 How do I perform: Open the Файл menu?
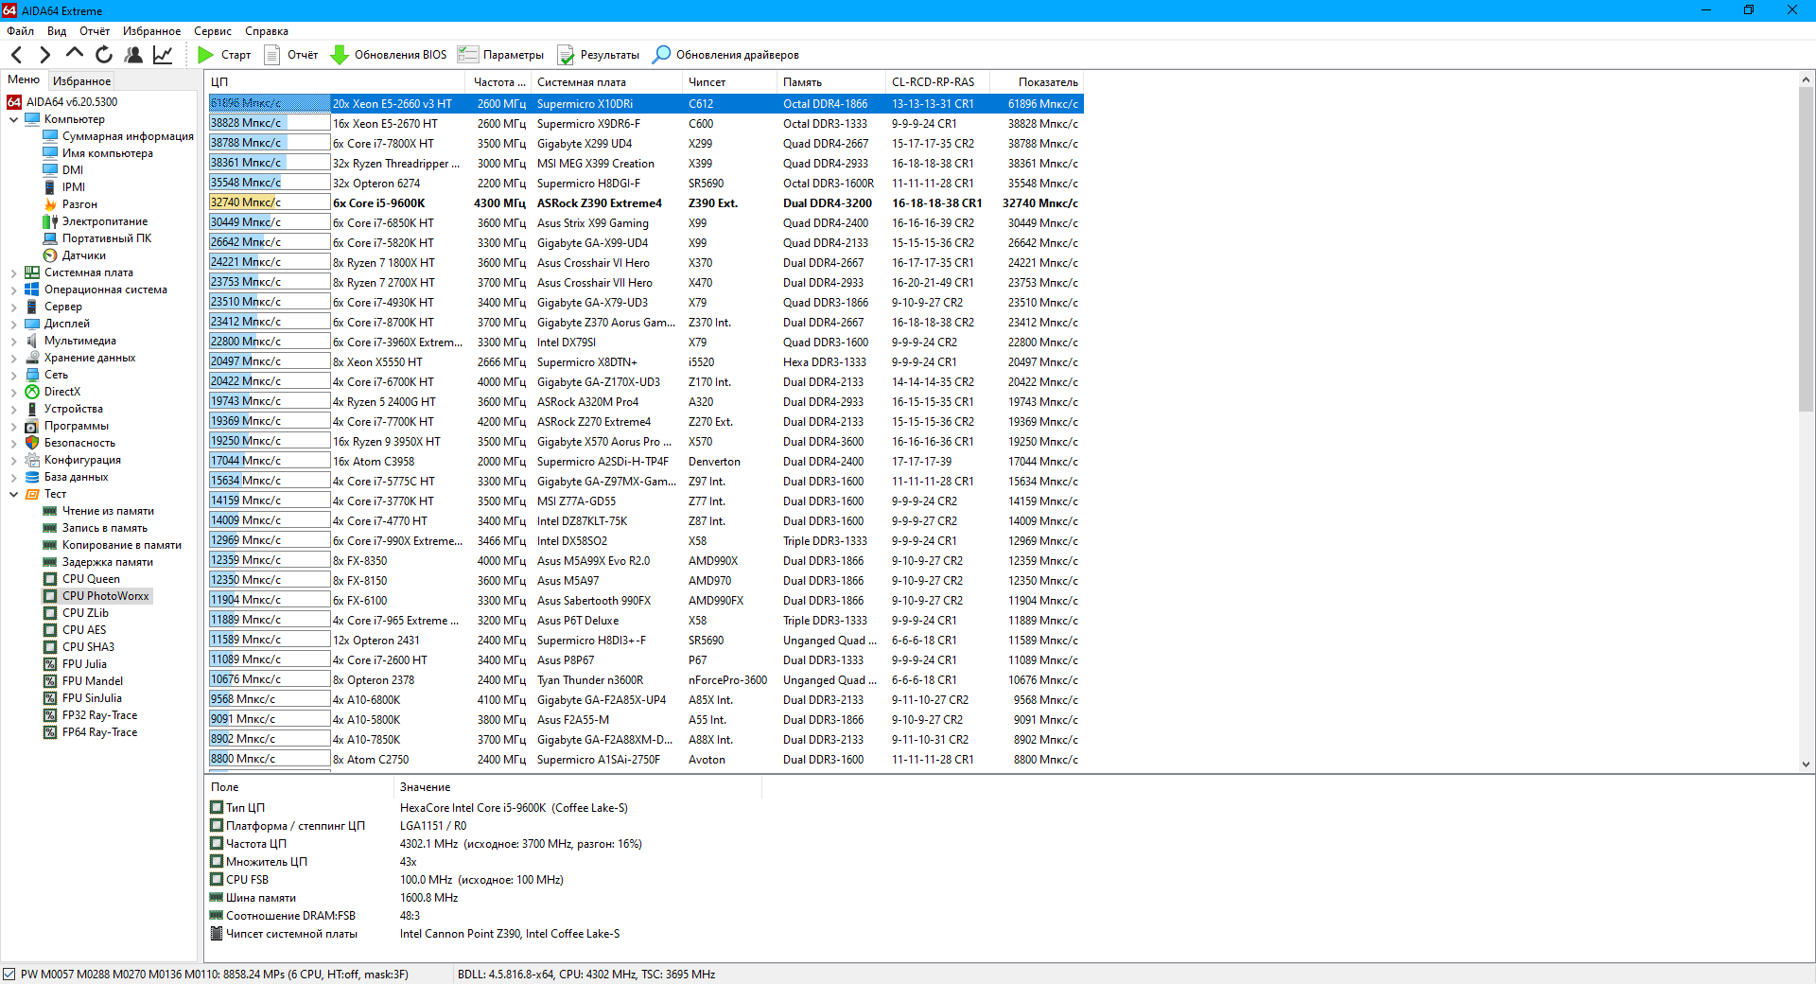tap(20, 31)
